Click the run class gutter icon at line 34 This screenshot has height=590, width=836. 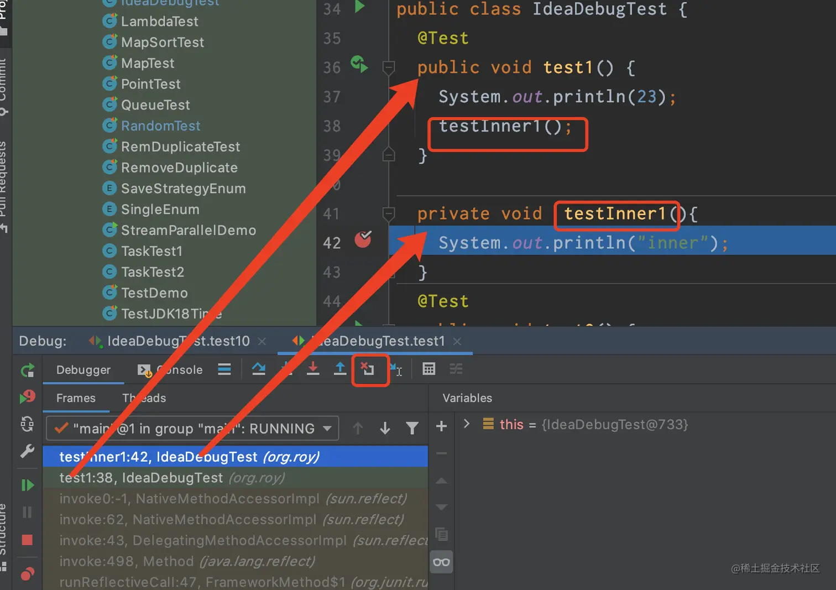[359, 7]
